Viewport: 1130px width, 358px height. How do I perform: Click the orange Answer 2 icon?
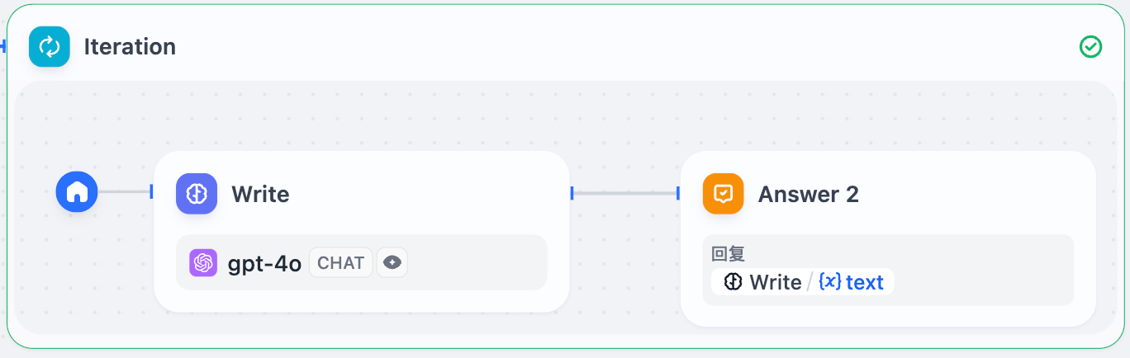click(723, 194)
